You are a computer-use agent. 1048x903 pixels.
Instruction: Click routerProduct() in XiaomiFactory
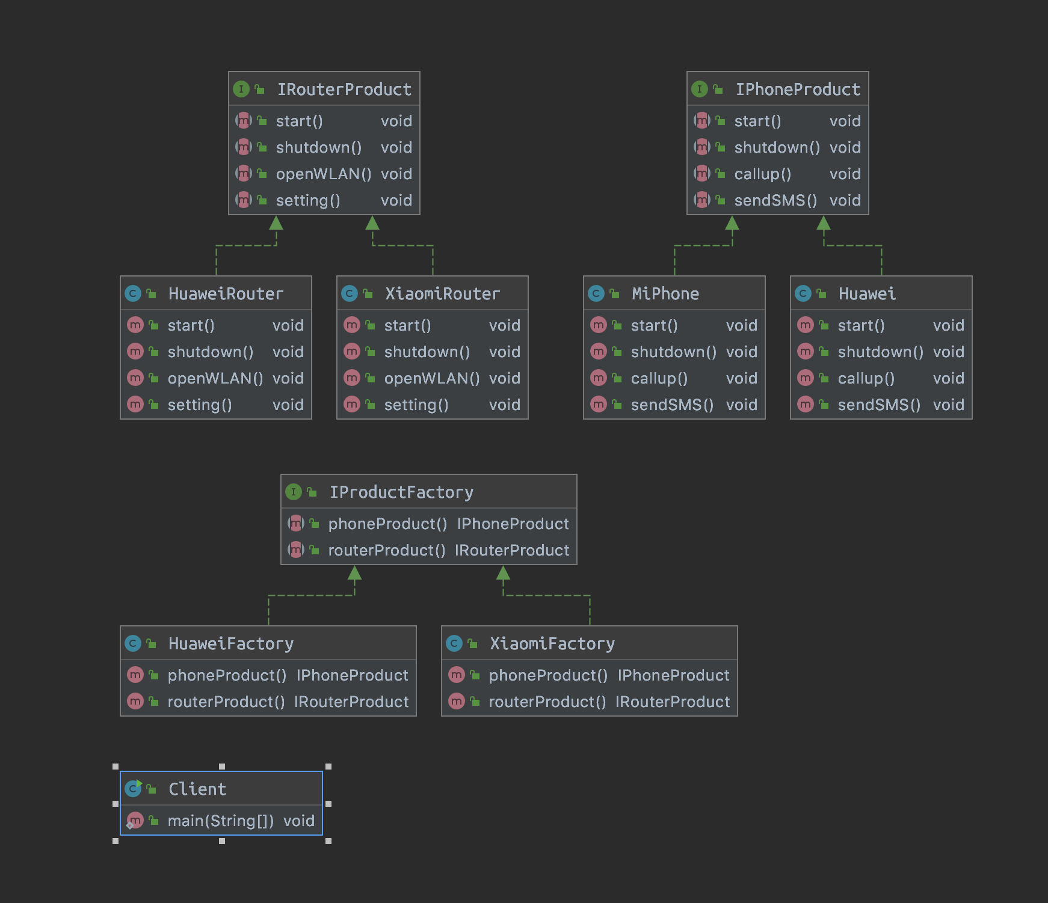tap(547, 702)
